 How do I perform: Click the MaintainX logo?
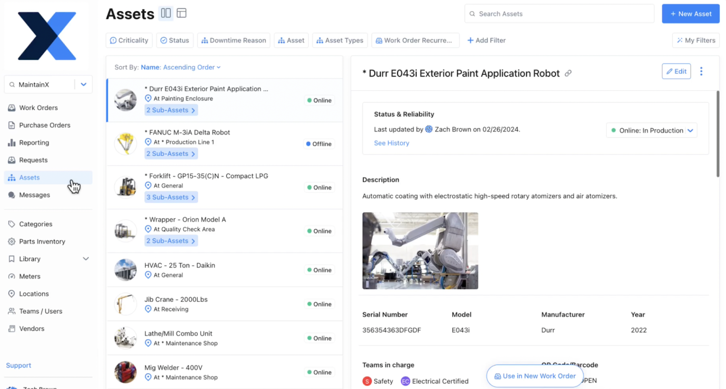coord(47,36)
